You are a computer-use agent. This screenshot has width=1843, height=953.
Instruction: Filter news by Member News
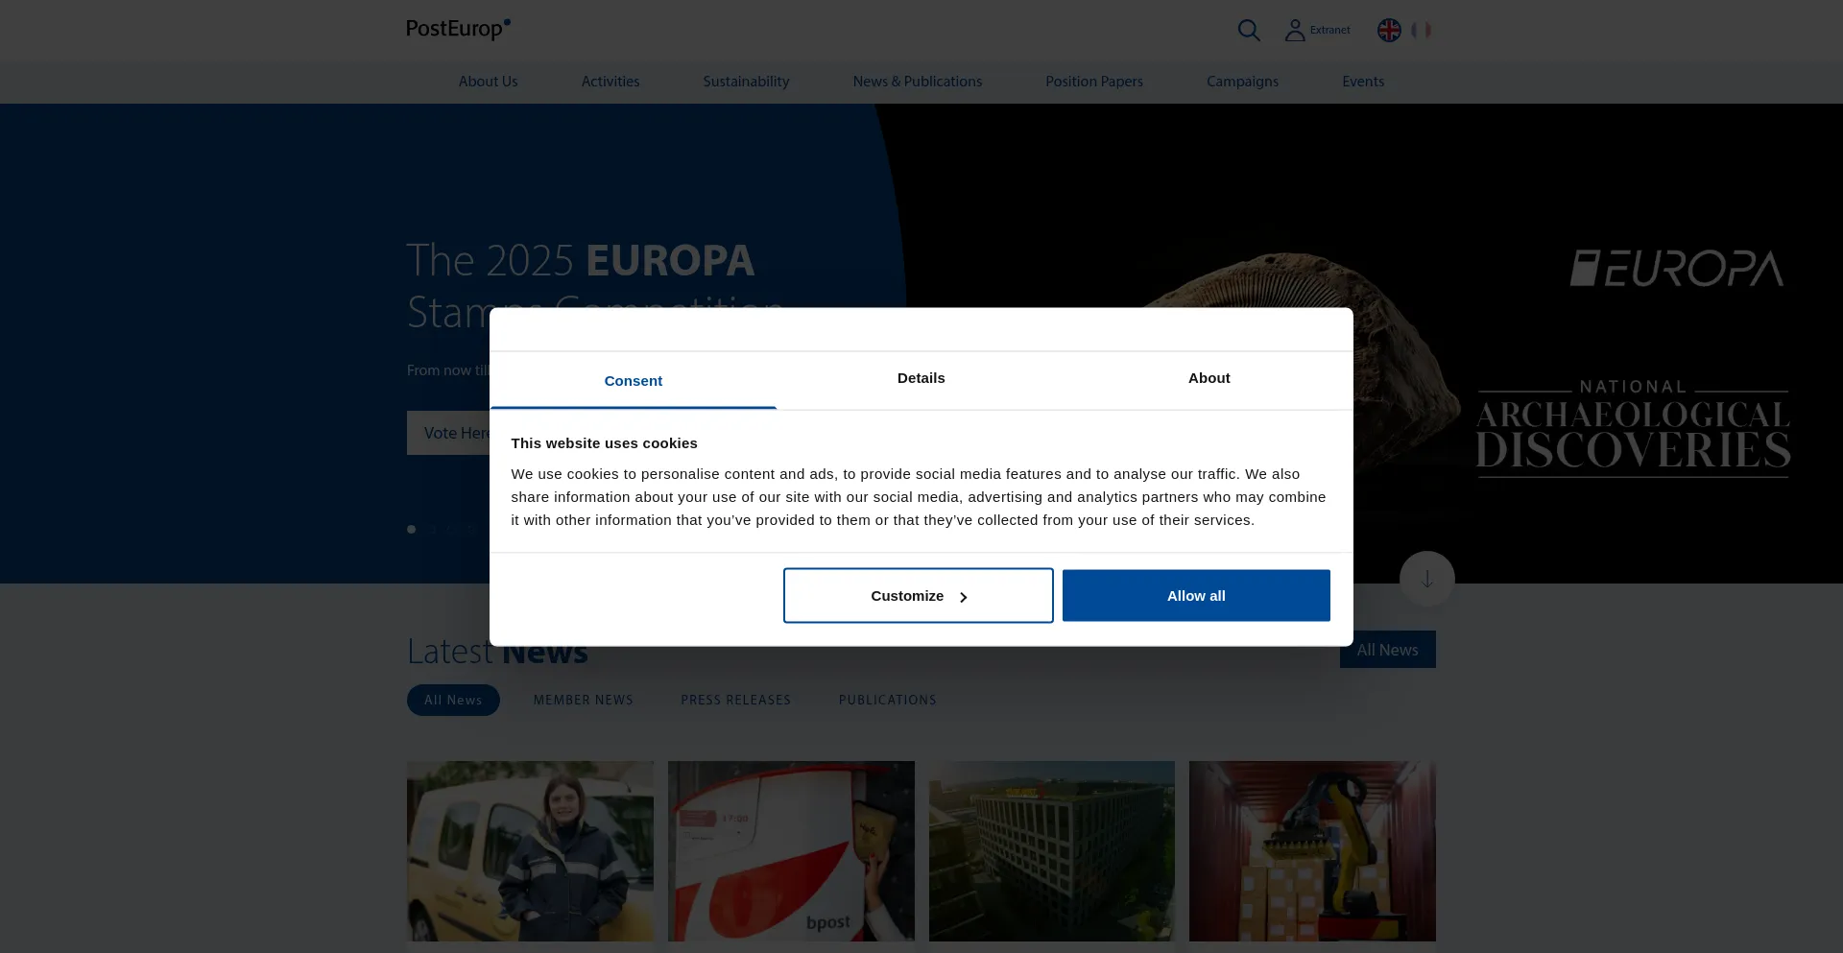[x=583, y=700]
